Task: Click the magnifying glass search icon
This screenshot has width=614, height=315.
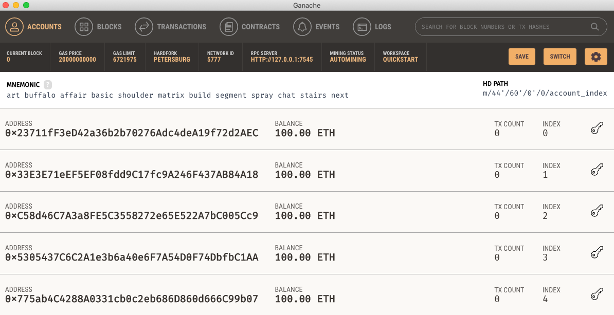Action: 595,27
